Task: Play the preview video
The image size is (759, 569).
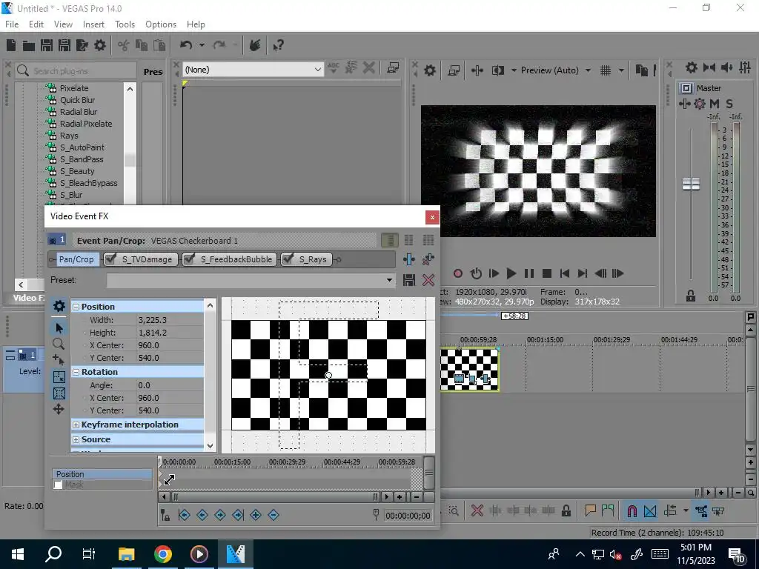Action: click(x=511, y=273)
